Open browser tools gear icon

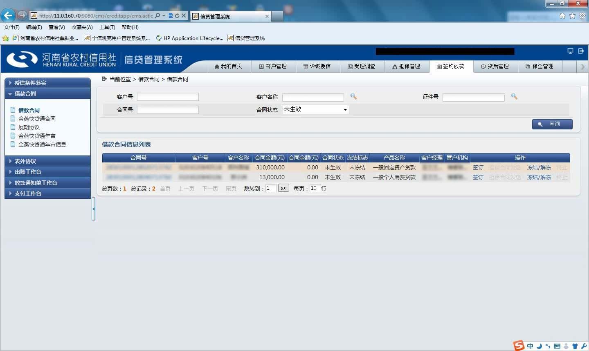582,16
